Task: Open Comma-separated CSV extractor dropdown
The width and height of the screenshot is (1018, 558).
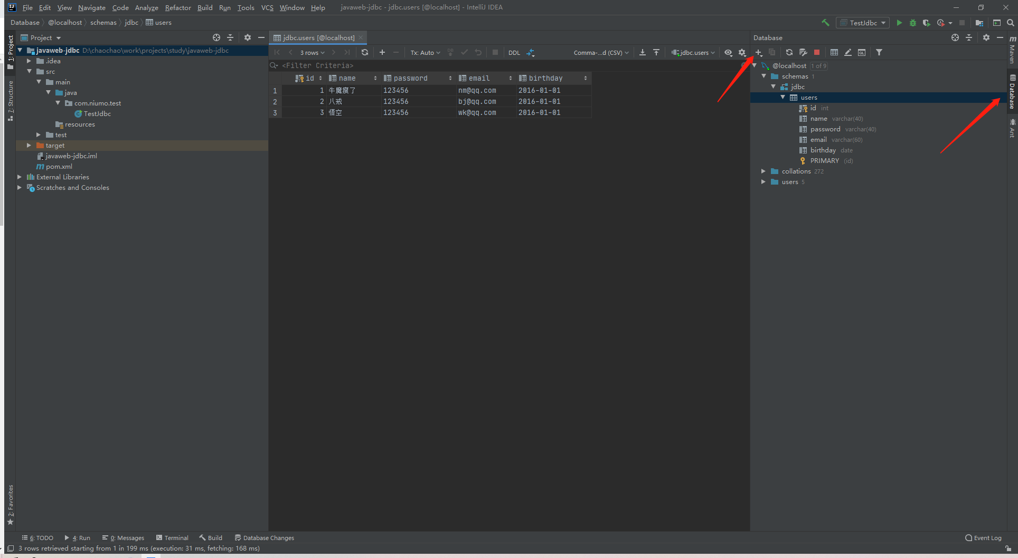Action: tap(601, 52)
